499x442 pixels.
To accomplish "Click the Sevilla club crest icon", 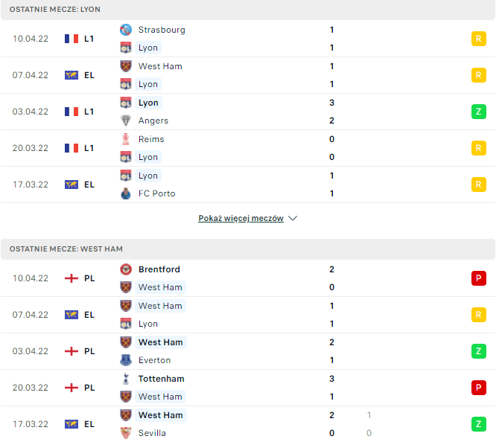I will pyautogui.click(x=125, y=433).
